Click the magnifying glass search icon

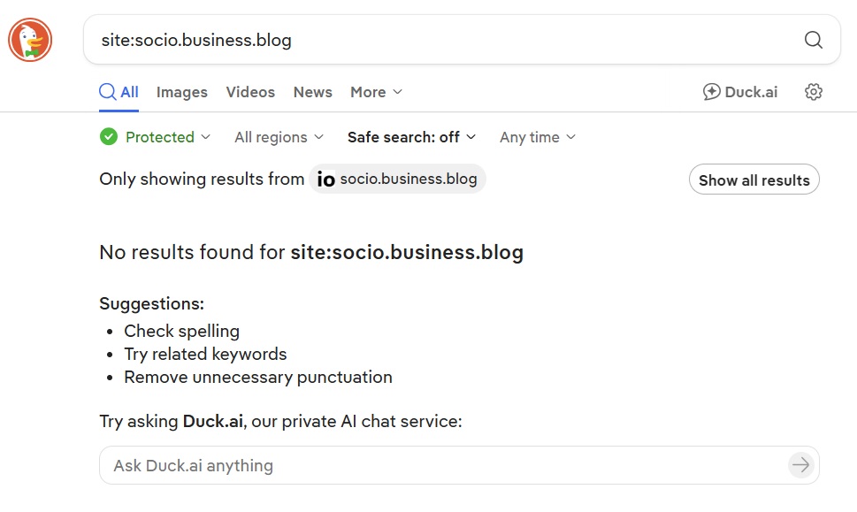[x=814, y=40]
